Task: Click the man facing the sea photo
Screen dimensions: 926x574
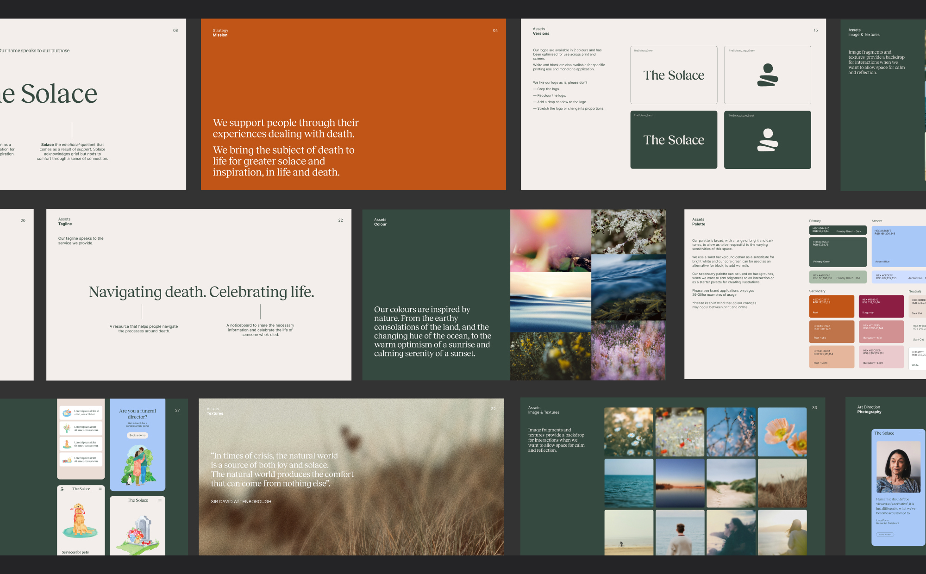Action: [x=680, y=533]
